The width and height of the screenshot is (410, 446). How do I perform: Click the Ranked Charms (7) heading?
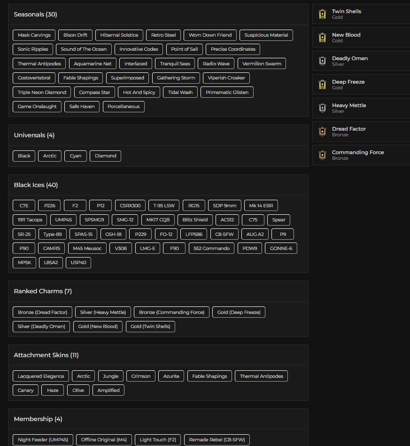[x=43, y=291]
